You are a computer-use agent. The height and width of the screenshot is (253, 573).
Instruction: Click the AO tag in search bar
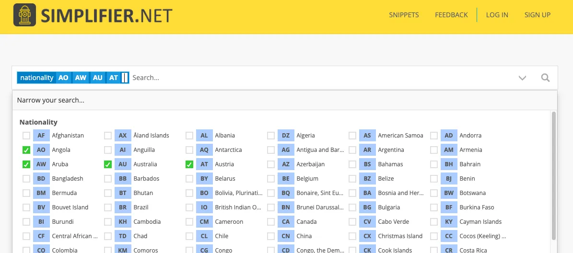[63, 78]
